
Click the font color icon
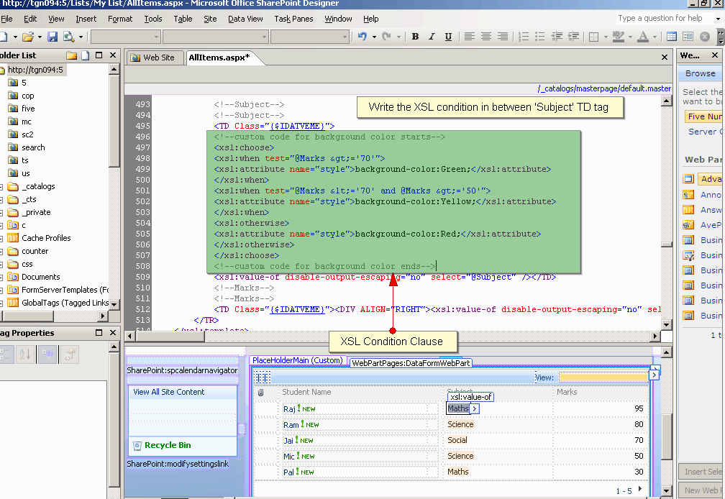(642, 37)
